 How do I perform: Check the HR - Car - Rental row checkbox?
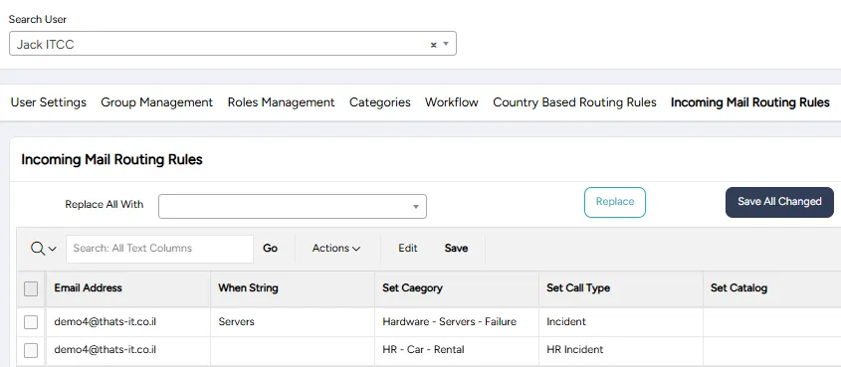31,350
